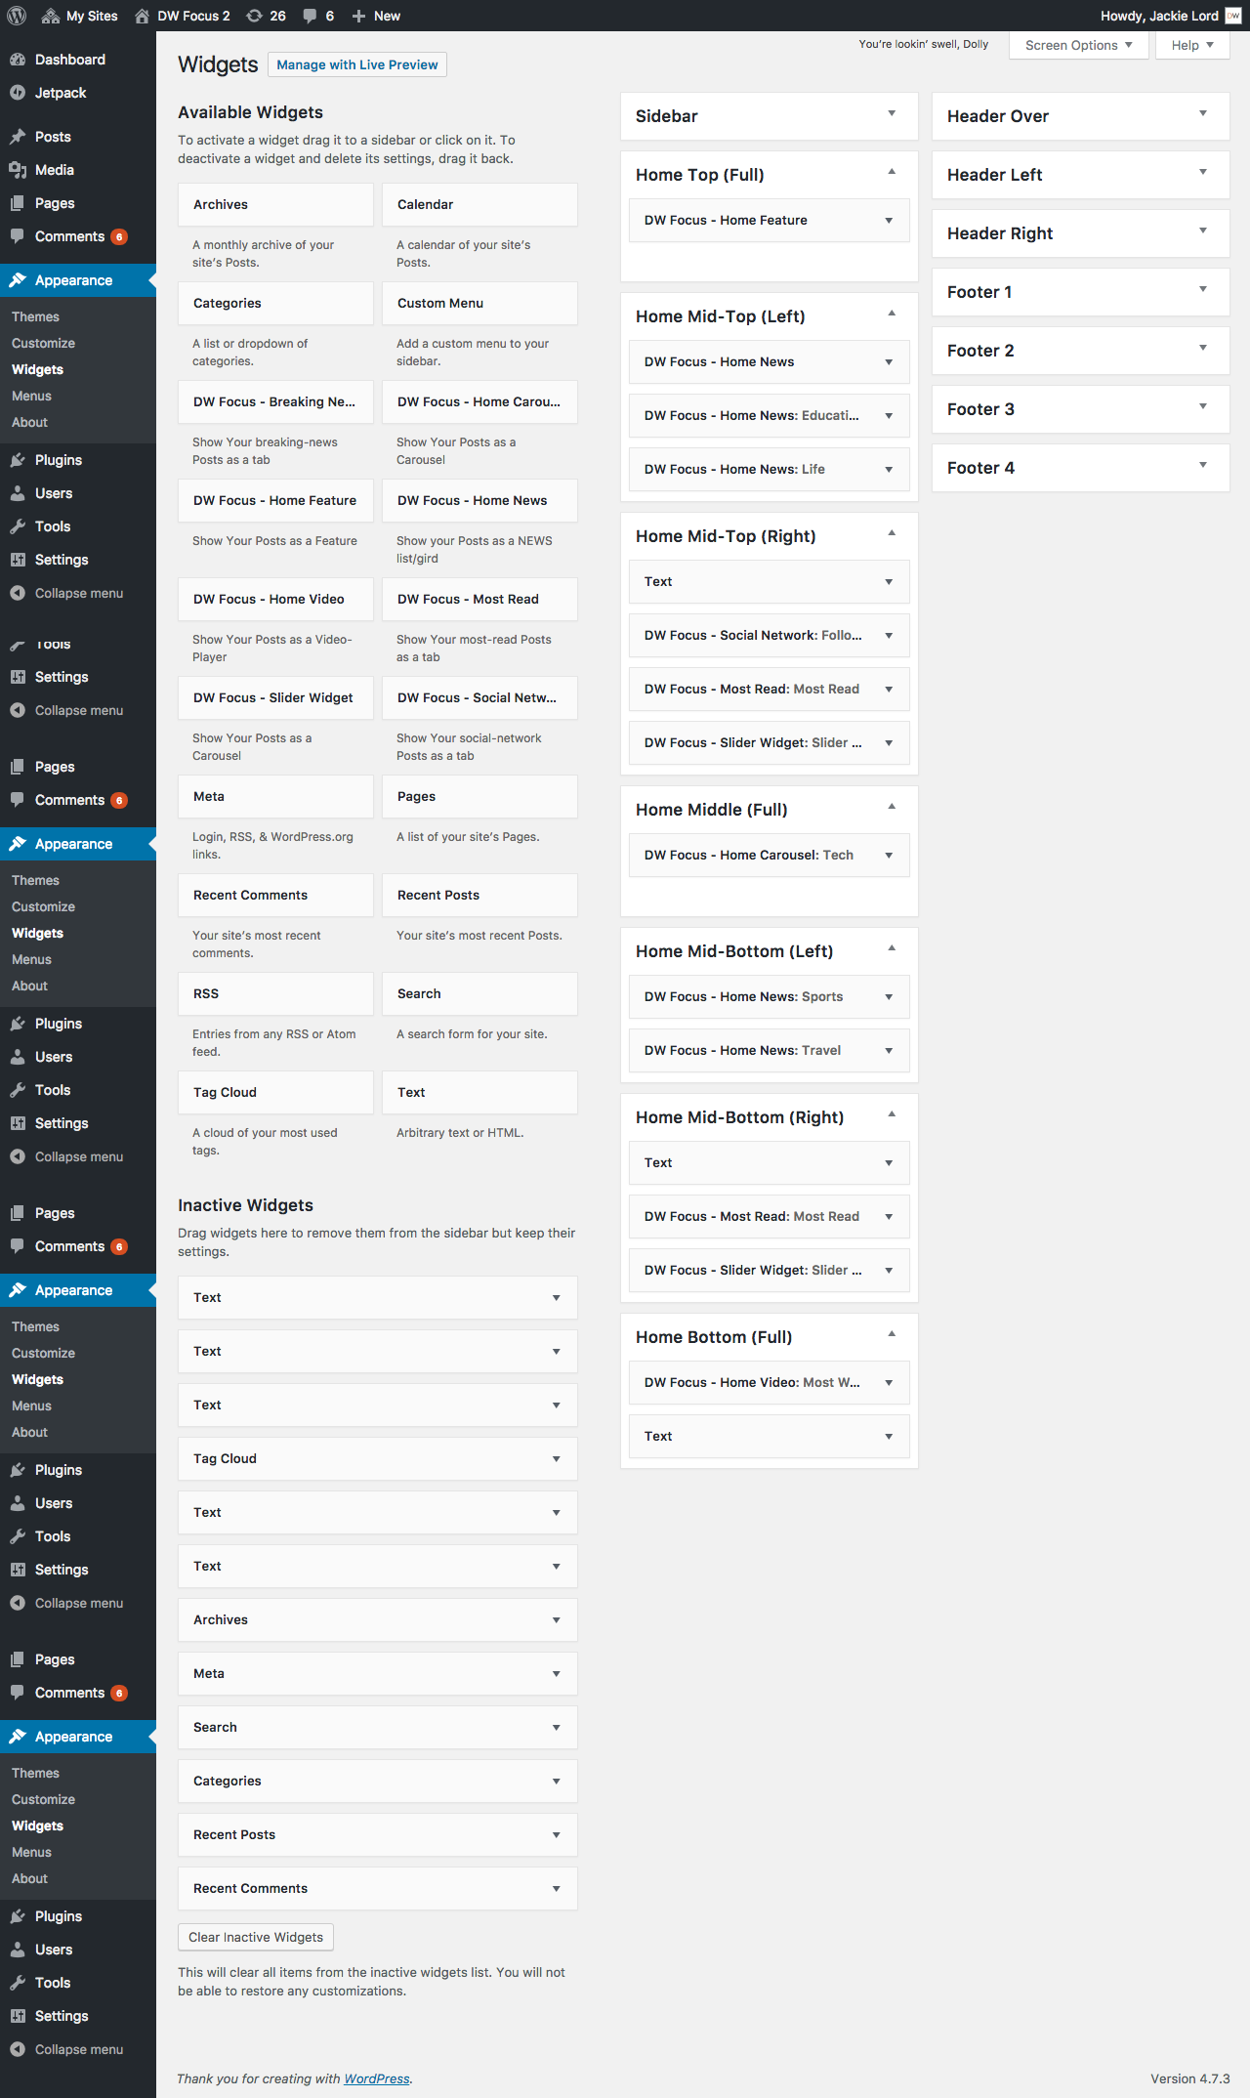
Task: Select the available Custom Menu widget
Action: click(479, 304)
